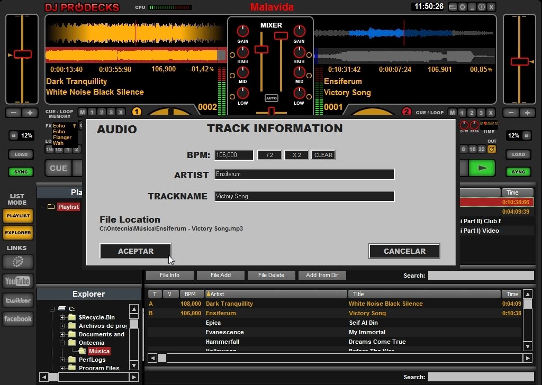Halve the BPM with the /2 button

[x=269, y=155]
